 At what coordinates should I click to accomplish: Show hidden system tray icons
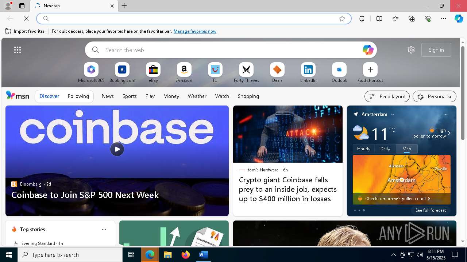point(393,255)
